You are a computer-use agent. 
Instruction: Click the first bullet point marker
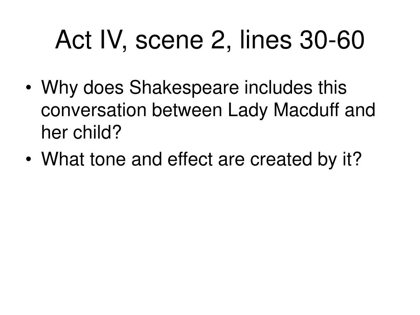pyautogui.click(x=28, y=87)
